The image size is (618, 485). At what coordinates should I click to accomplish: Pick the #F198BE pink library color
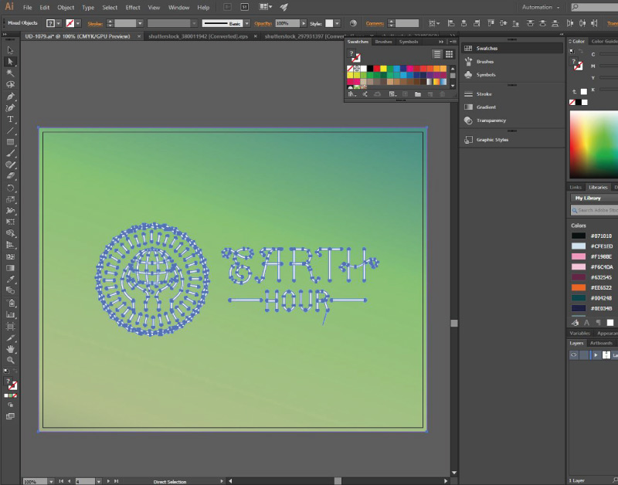[x=578, y=256]
